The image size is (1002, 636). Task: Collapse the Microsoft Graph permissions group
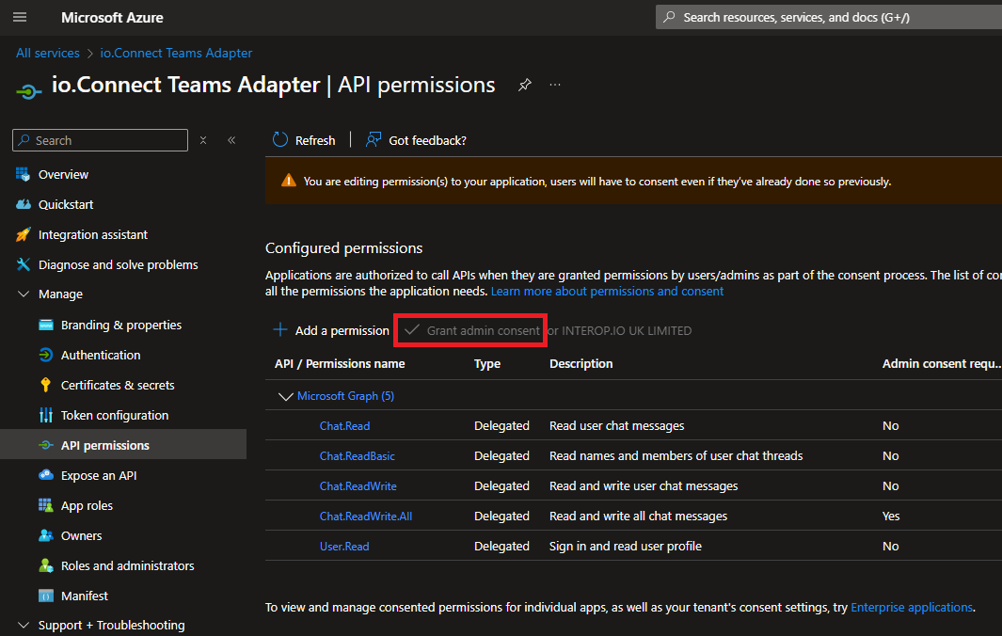285,396
